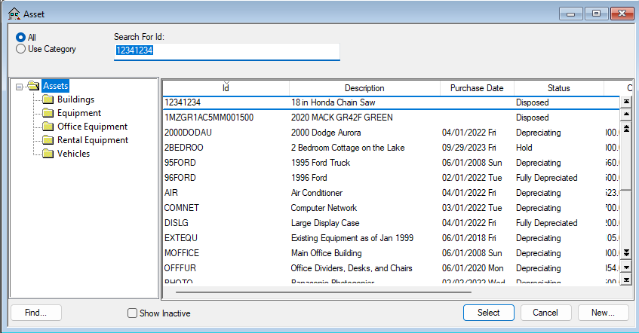Click the open Assets root folder icon
This screenshot has height=333, width=639.
point(33,86)
